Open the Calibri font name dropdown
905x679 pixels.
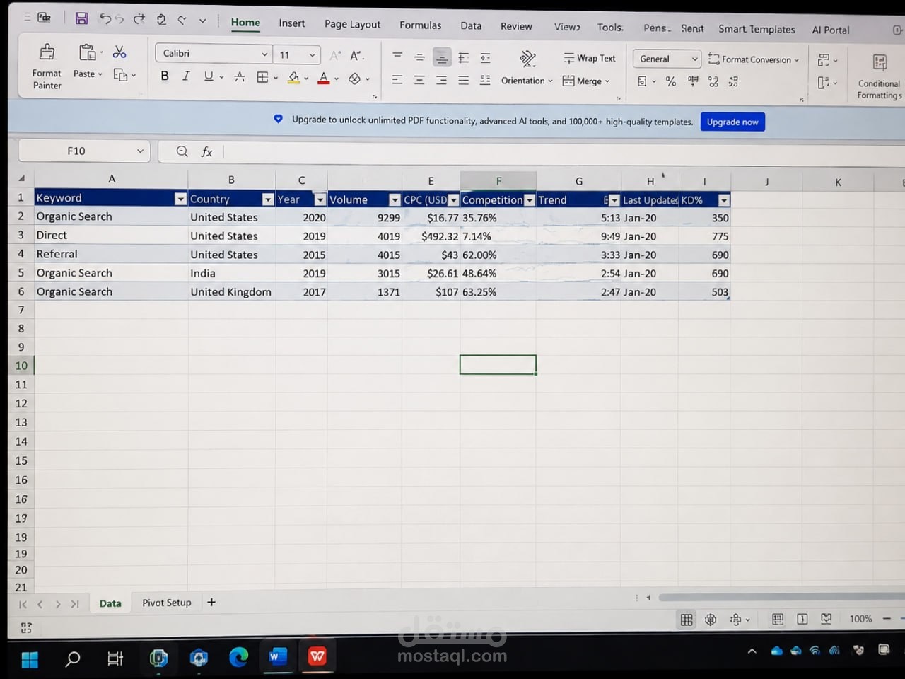(264, 54)
